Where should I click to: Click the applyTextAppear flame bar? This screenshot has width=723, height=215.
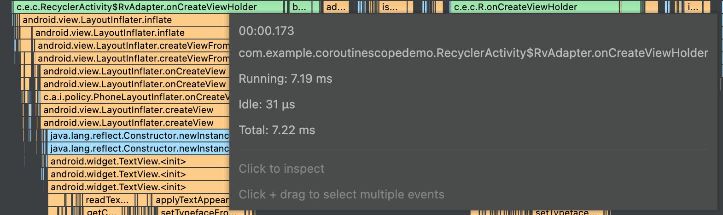191,200
